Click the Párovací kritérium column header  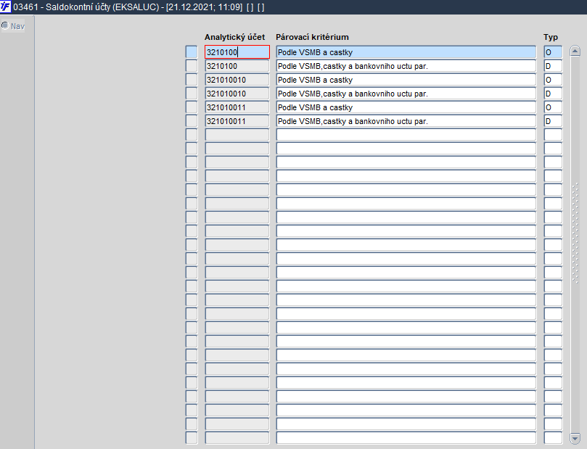coord(312,37)
